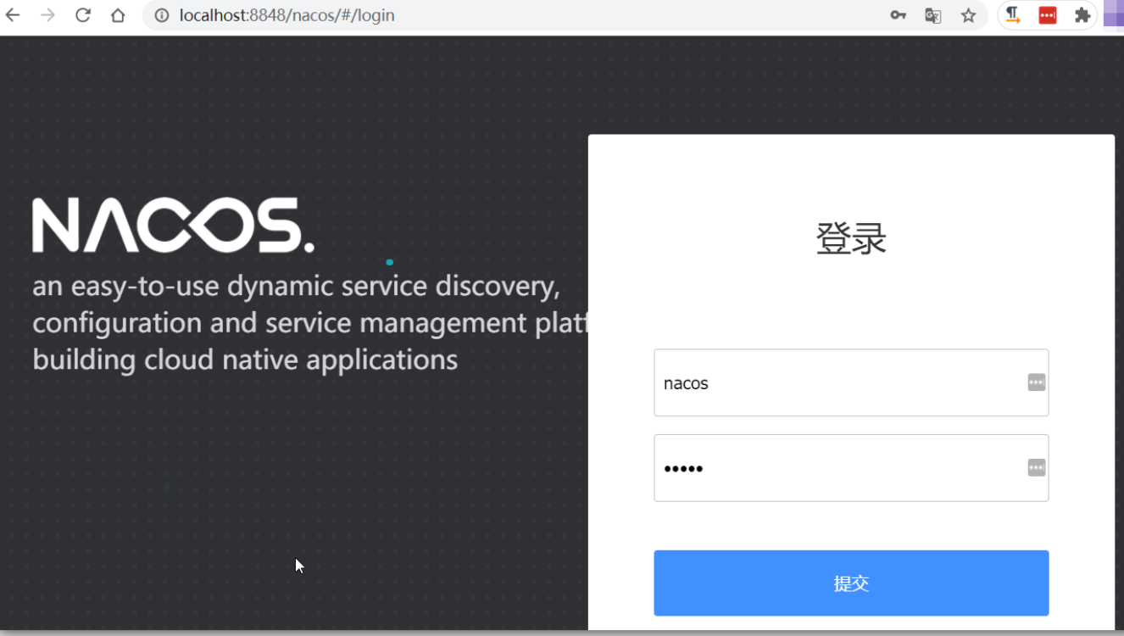
Task: View site information for localhost
Action: [162, 15]
